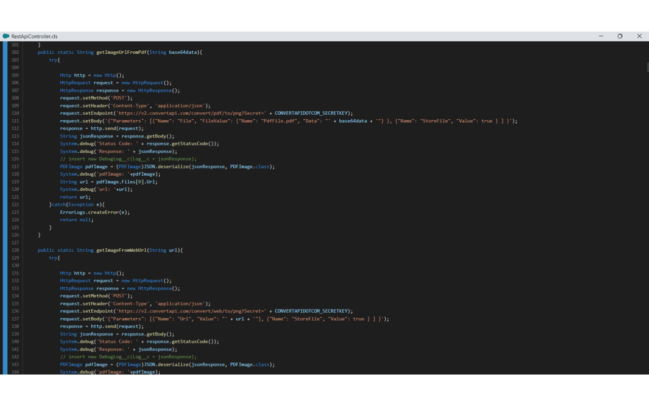Close the RestApiController.cls window

pyautogui.click(x=639, y=36)
